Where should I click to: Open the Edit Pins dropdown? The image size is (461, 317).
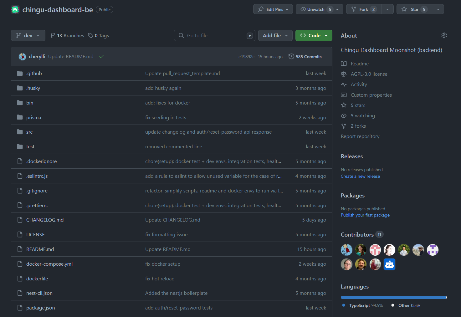coord(273,9)
